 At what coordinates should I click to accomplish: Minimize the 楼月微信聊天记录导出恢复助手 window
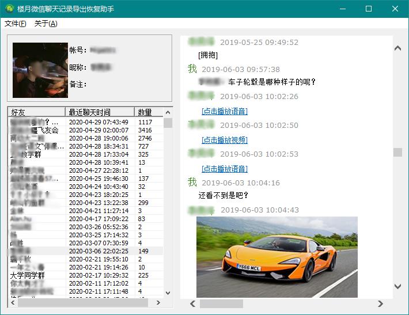point(343,9)
